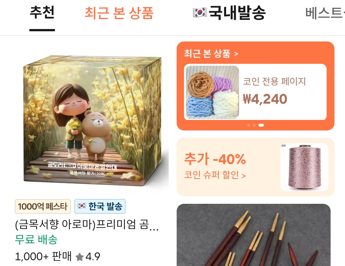Click the Korean flag icon beside 국내발송
This screenshot has height=266, width=345.
[x=200, y=12]
